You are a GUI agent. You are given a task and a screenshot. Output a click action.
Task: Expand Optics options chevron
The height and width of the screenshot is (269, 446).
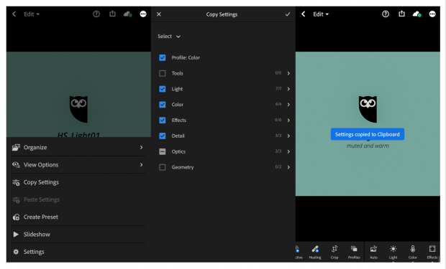pyautogui.click(x=288, y=151)
